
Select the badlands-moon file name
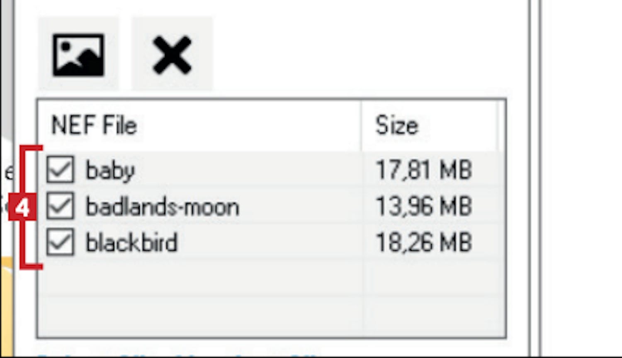click(x=163, y=207)
